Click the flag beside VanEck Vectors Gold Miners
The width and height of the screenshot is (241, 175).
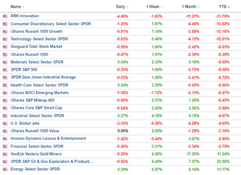coord(5,154)
